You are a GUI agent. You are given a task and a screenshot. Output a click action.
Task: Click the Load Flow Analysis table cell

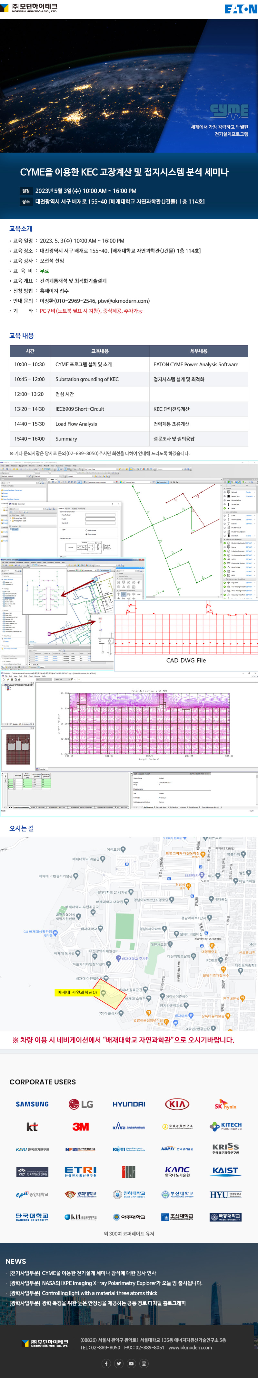(100, 424)
